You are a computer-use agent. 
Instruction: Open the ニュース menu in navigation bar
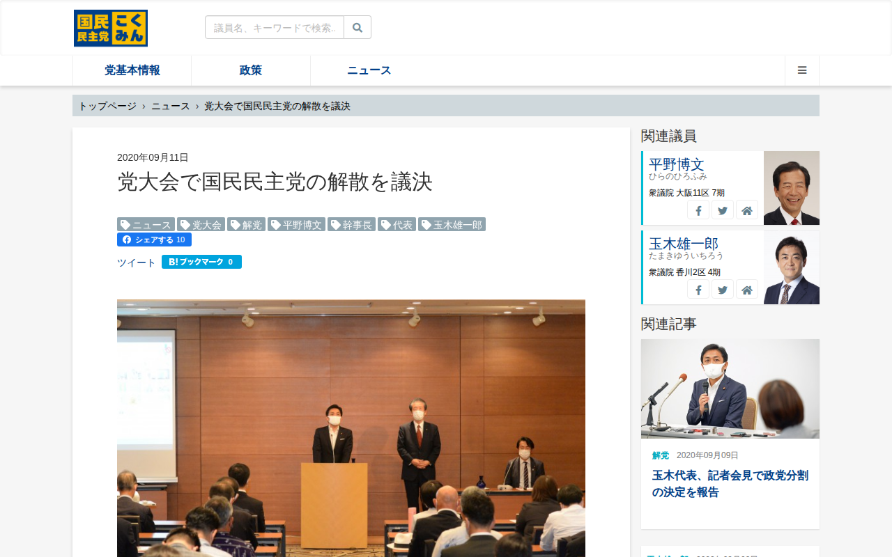pyautogui.click(x=369, y=70)
